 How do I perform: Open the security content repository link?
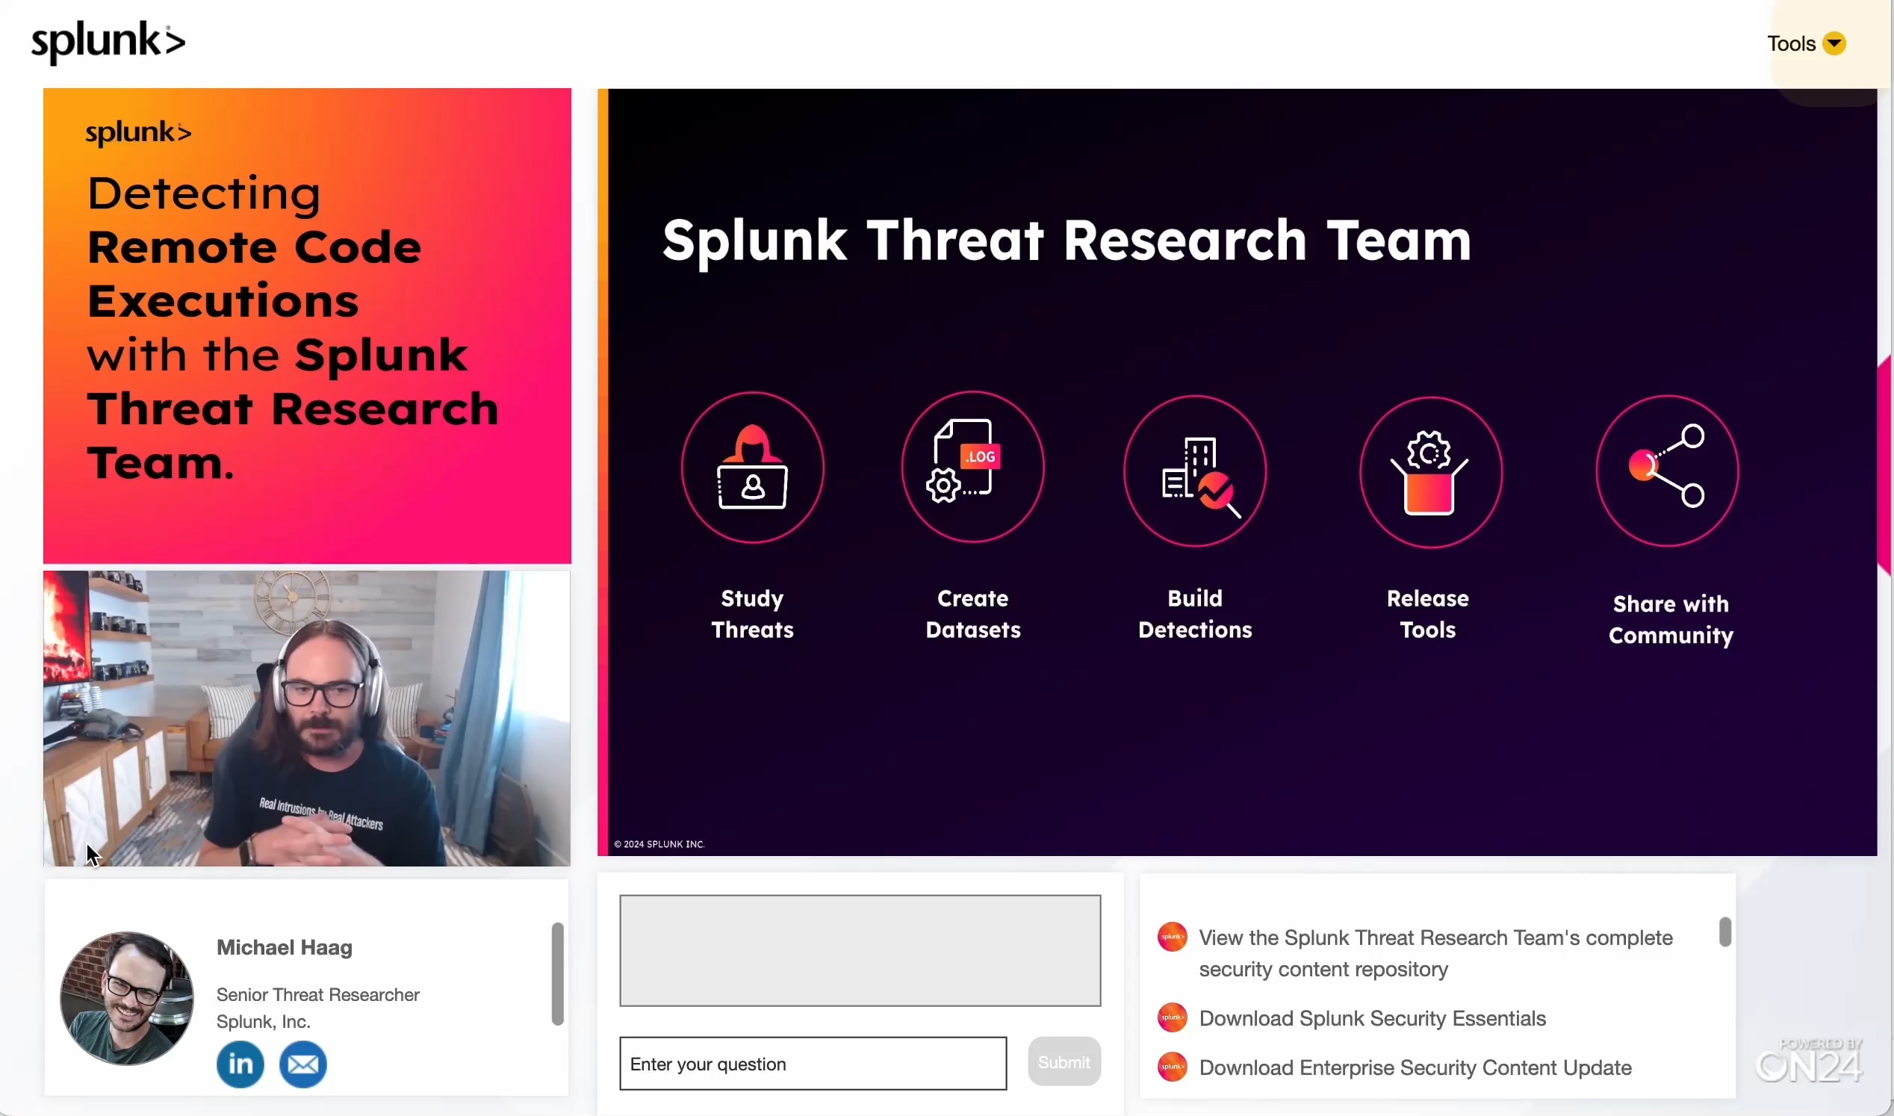click(x=1435, y=953)
